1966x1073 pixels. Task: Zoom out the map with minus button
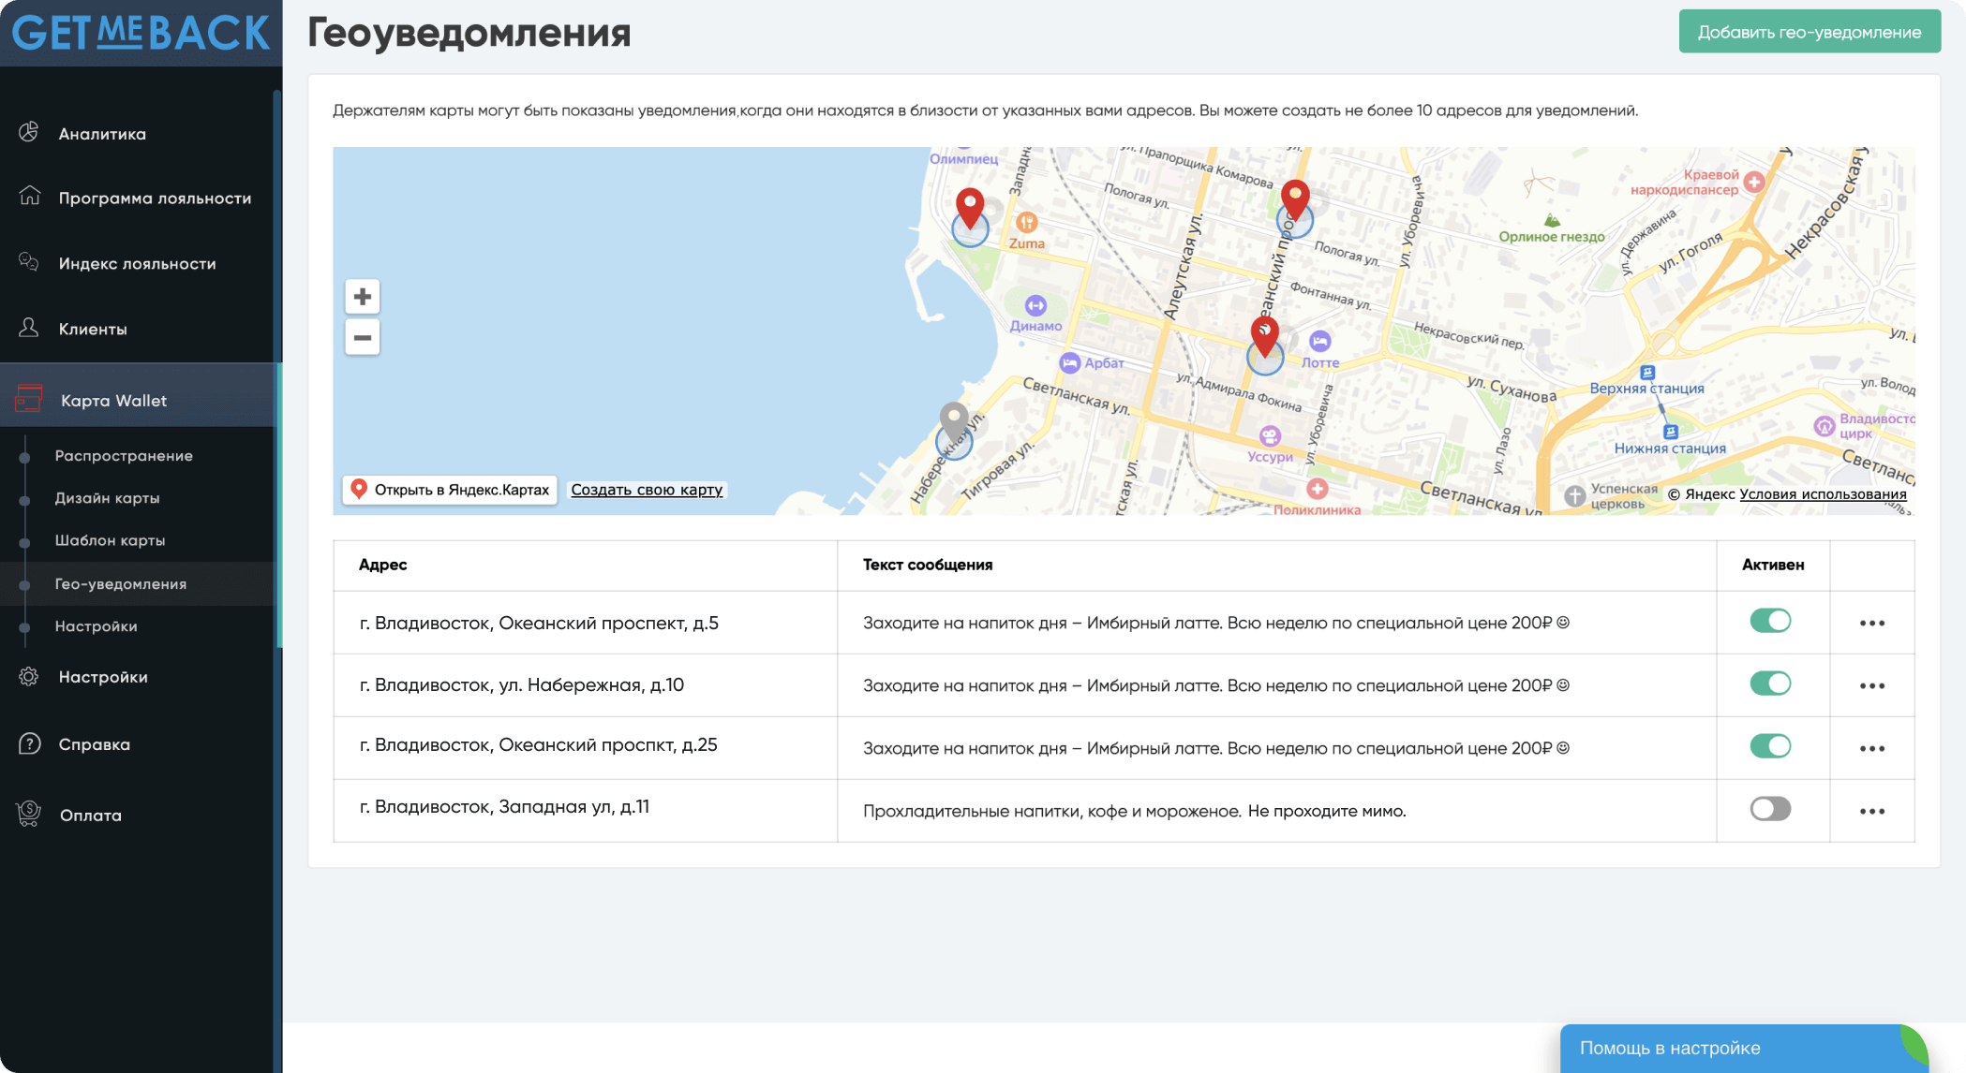(x=363, y=337)
